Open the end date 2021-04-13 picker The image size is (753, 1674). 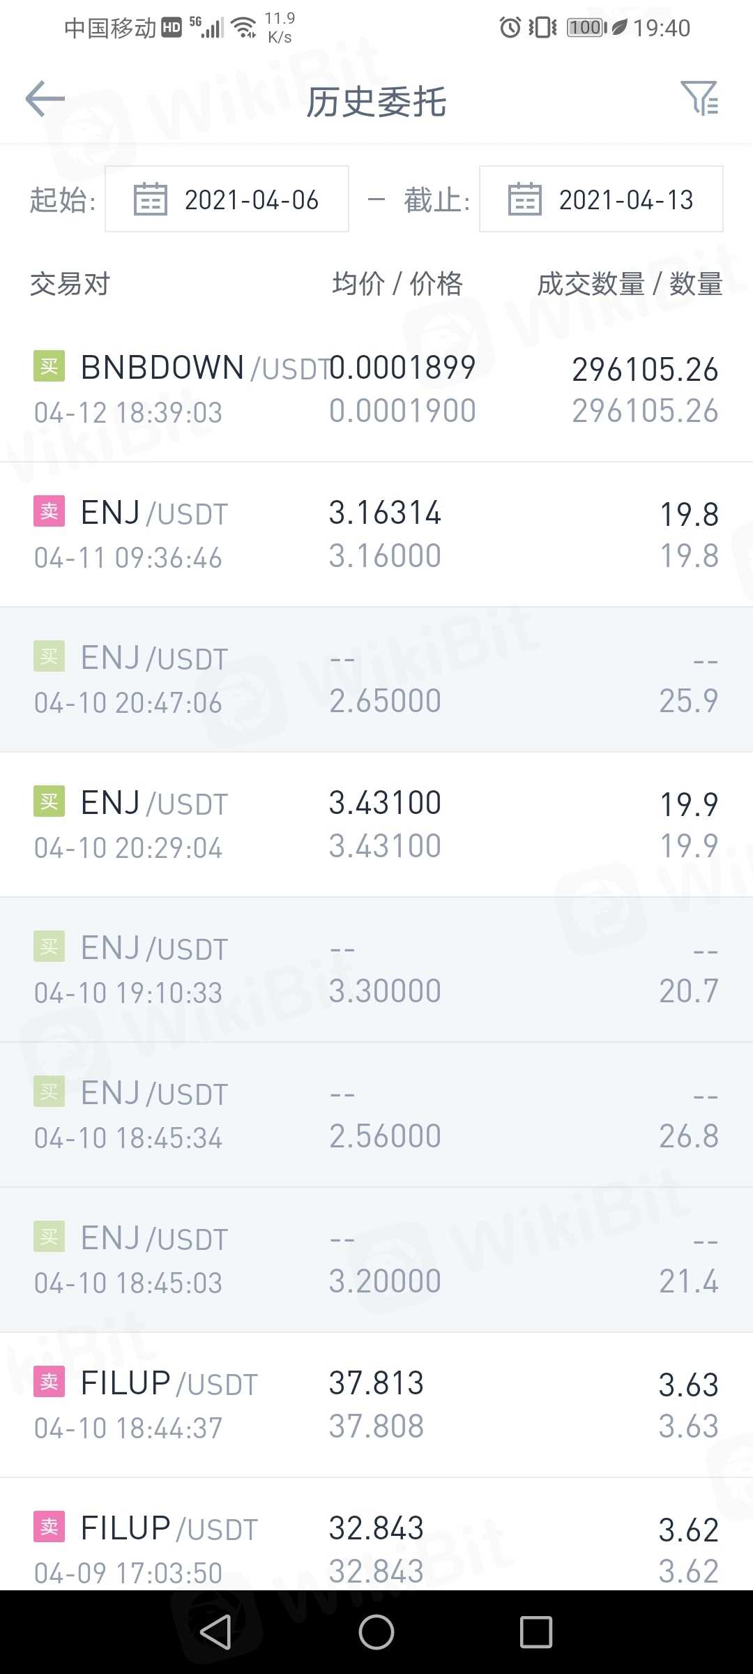[x=625, y=199]
